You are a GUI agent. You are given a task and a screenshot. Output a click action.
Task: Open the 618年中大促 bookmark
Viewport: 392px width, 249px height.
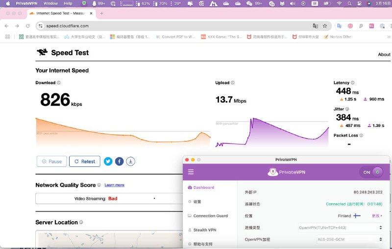pyautogui.click(x=305, y=37)
